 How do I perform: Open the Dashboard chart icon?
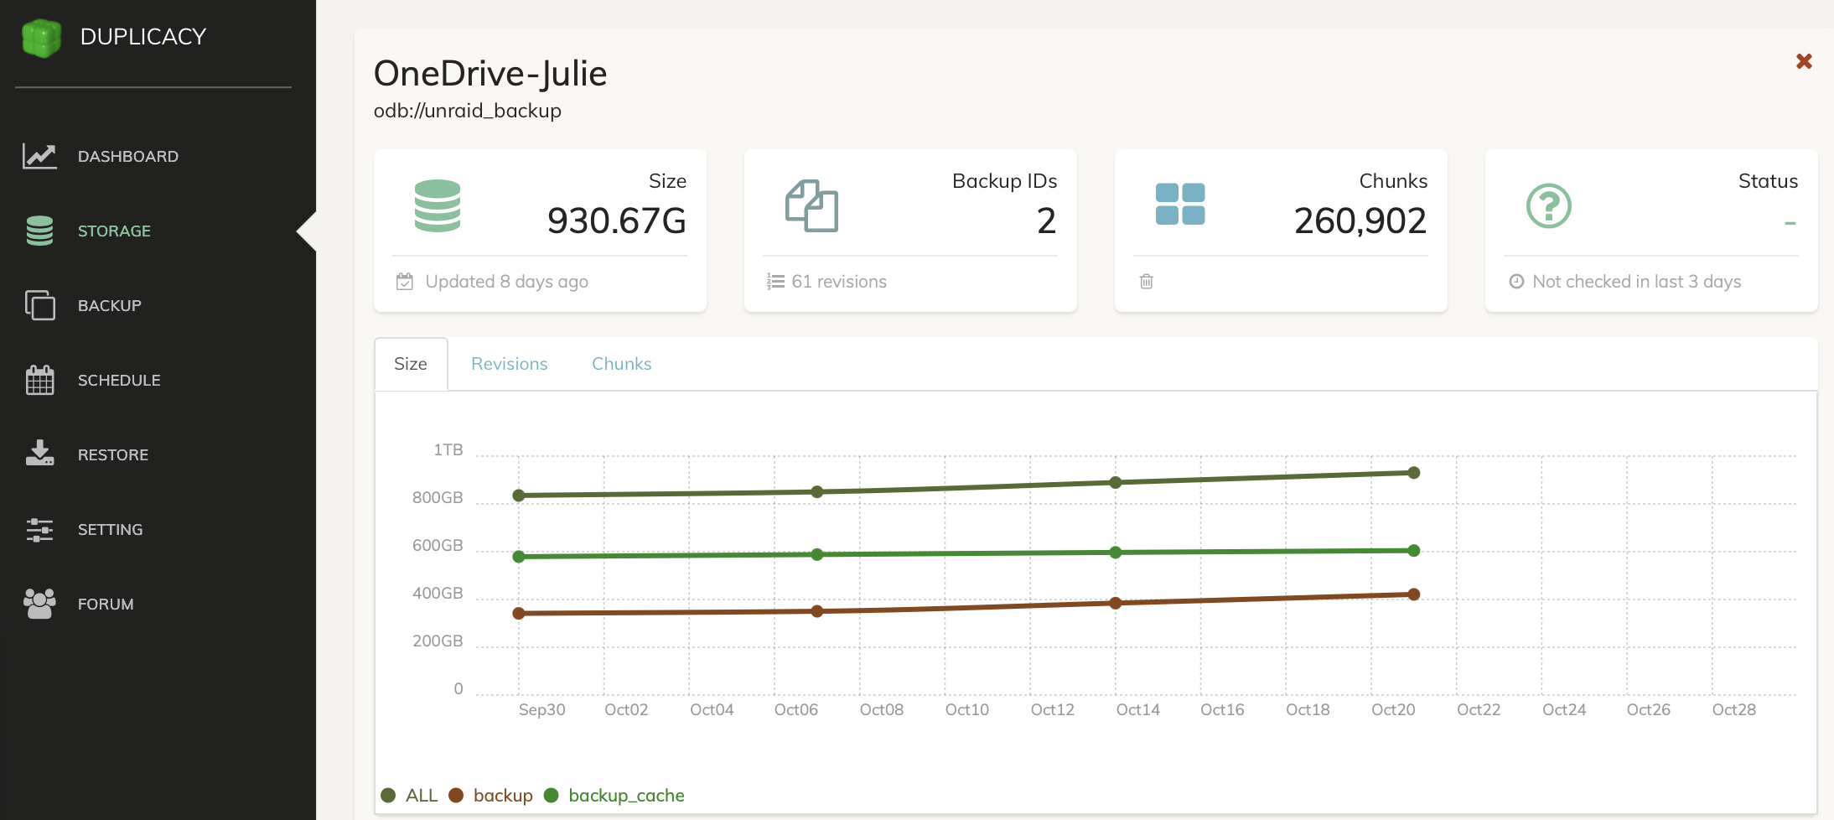pos(39,157)
